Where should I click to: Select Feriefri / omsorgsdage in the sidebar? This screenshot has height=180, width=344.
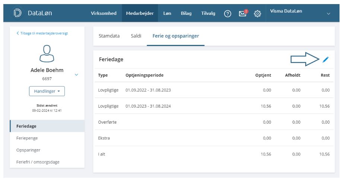coord(37,162)
